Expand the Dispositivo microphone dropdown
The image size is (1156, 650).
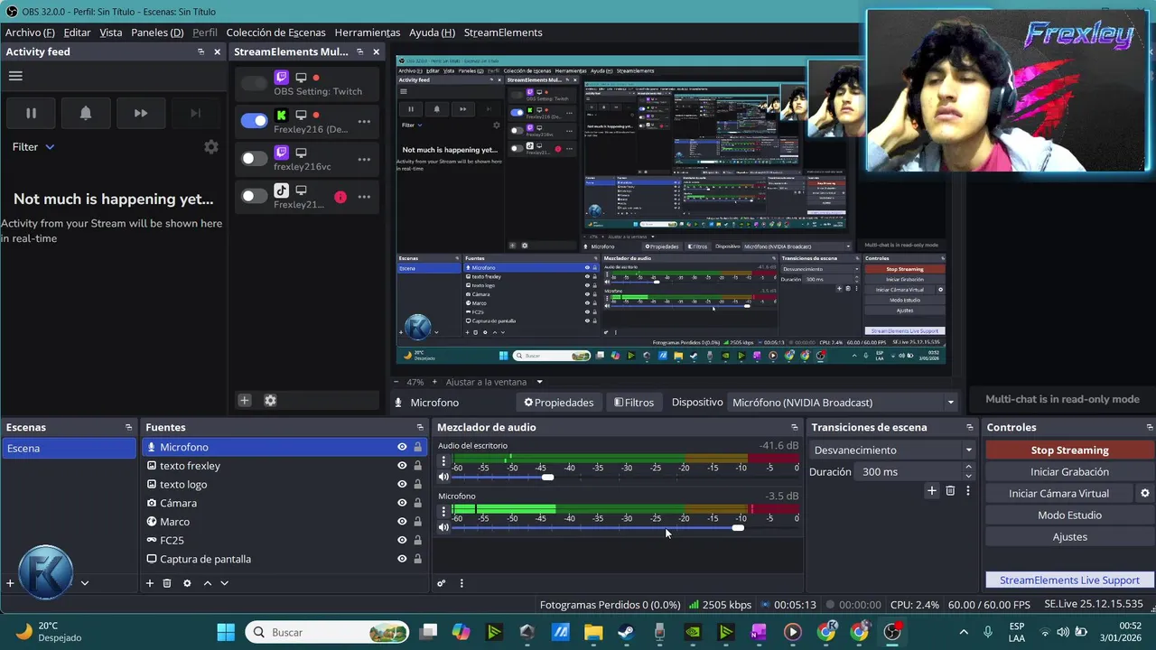pyautogui.click(x=842, y=403)
